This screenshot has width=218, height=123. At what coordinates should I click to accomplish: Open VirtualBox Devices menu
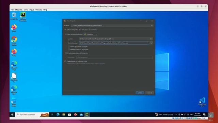[x=38, y=10]
